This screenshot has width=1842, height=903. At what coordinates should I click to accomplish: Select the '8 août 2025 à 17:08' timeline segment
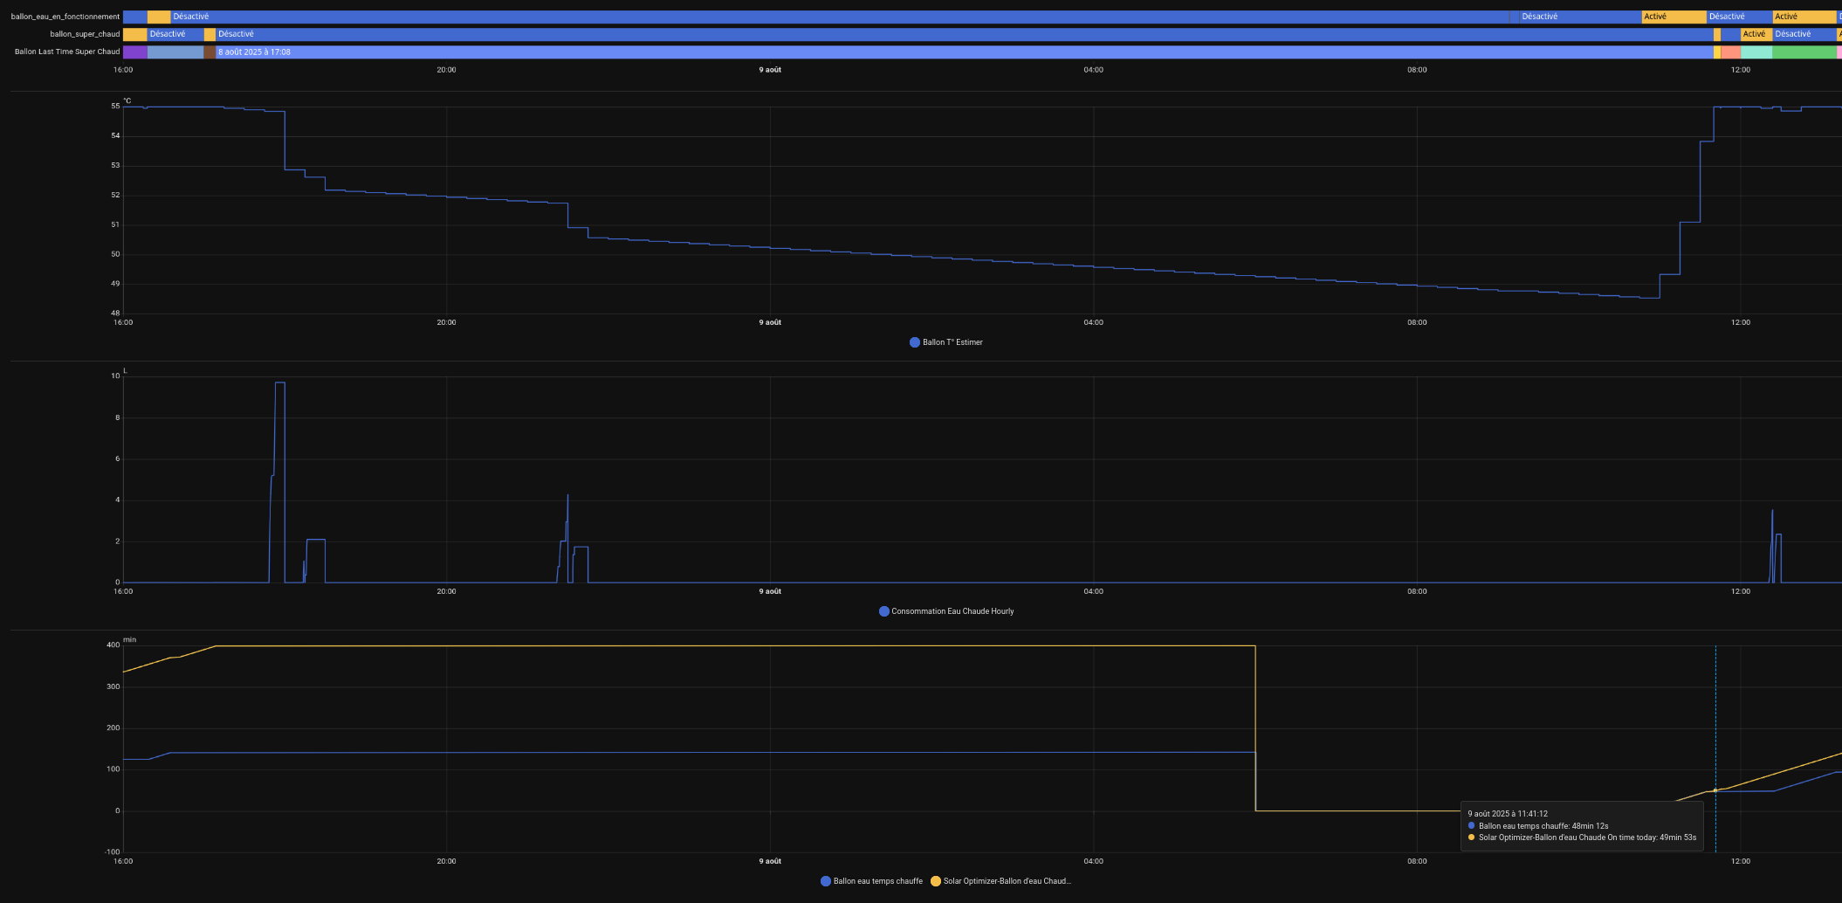[x=964, y=52]
